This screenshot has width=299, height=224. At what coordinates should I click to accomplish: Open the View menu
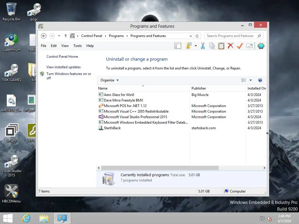coord(65,46)
